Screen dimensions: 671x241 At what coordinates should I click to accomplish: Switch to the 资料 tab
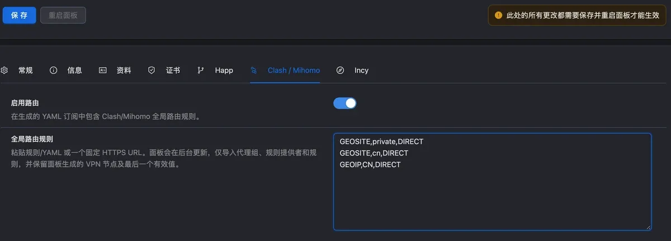[124, 70]
